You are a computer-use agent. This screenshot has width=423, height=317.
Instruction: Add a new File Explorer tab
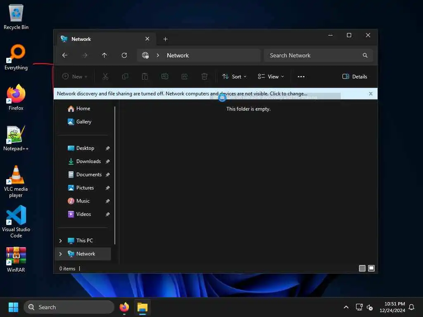[x=165, y=39]
